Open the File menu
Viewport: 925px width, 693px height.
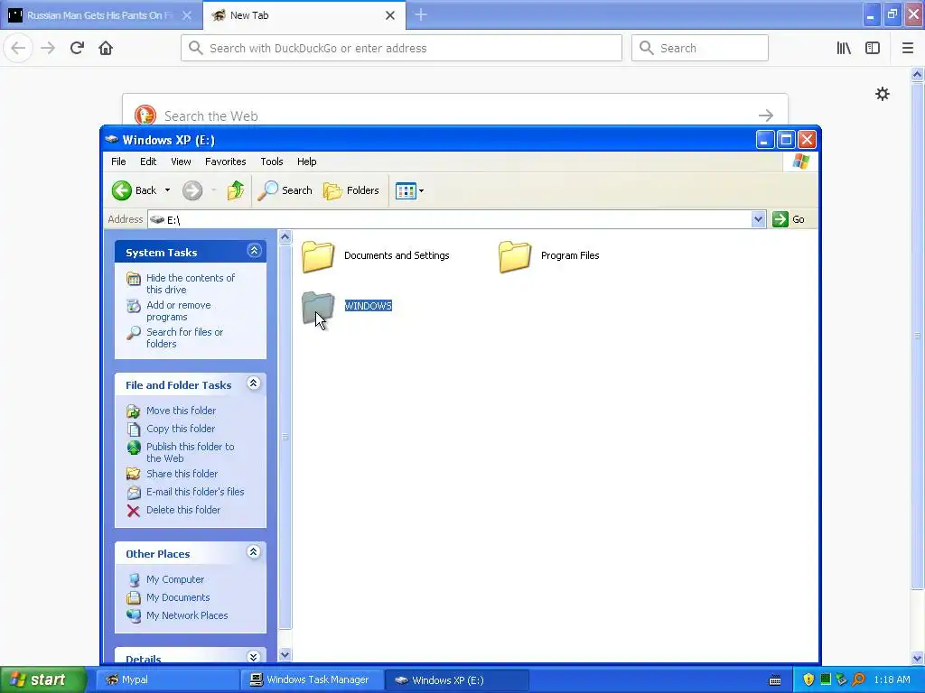(118, 162)
